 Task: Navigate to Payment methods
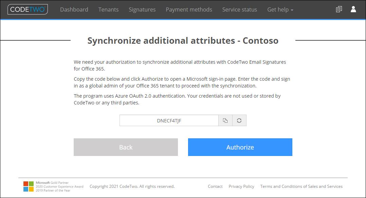[x=189, y=9]
